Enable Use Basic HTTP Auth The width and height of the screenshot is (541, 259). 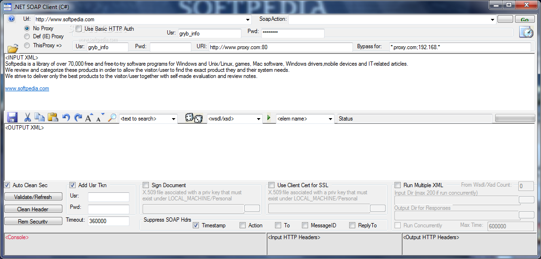[78, 29]
